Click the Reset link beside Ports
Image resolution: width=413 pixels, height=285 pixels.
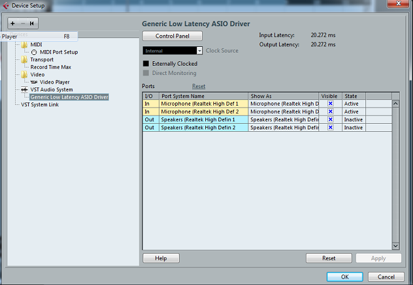pyautogui.click(x=198, y=86)
